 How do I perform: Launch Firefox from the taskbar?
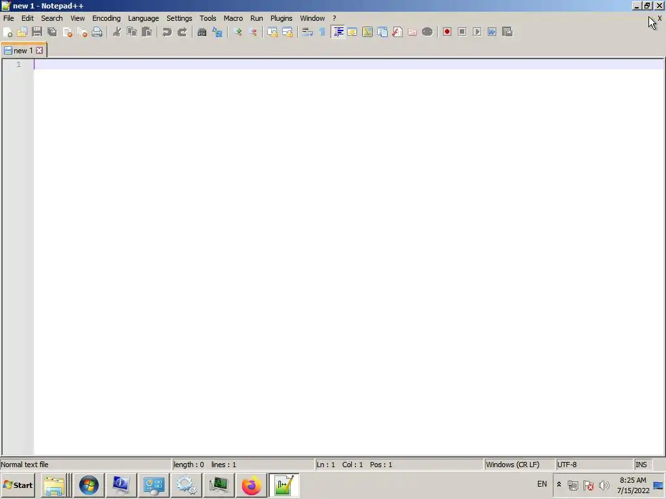[251, 485]
